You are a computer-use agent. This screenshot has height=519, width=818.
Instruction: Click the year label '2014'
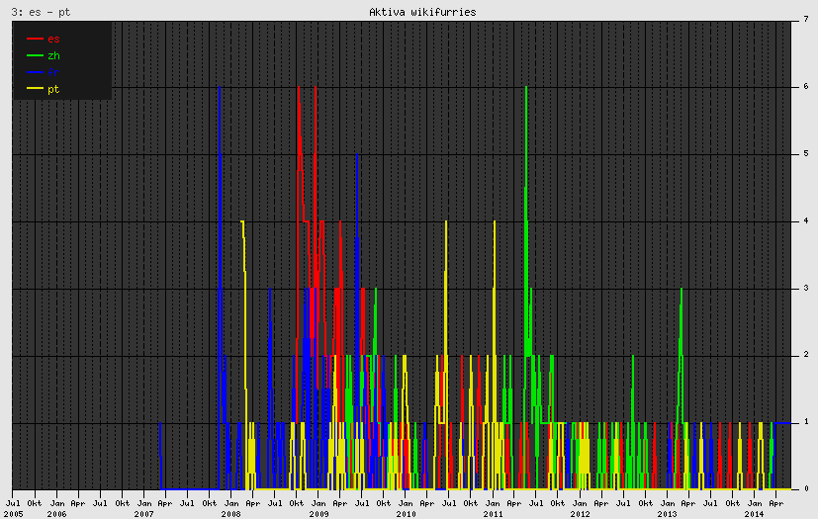coord(755,514)
